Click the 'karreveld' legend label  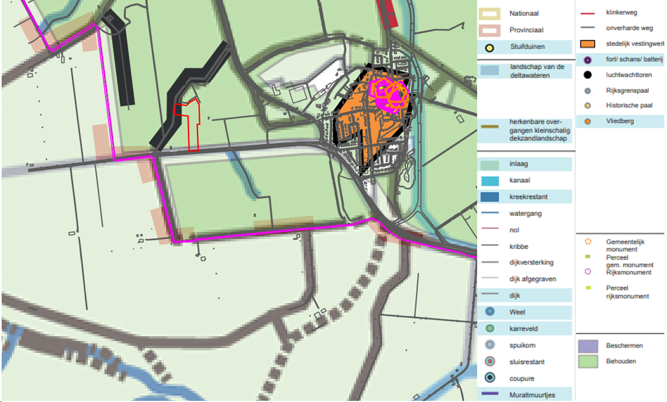click(x=524, y=329)
